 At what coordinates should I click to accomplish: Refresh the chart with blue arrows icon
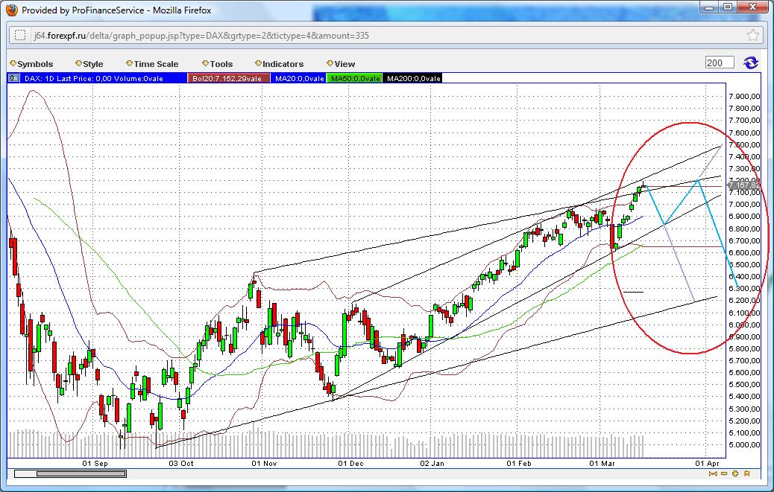pyautogui.click(x=750, y=63)
